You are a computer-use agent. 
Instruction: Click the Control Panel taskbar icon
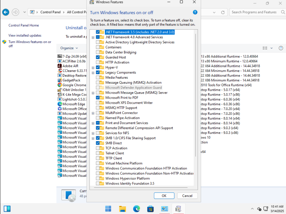(x=165, y=209)
